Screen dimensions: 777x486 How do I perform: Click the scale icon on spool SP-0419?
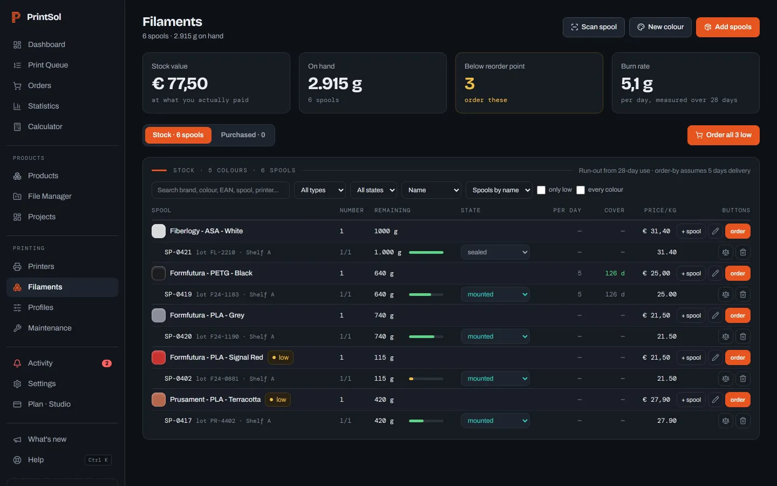[726, 294]
